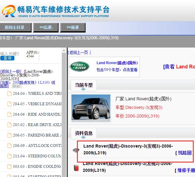Click document icon beside 211-04 Steering Column

[x=10, y=156]
